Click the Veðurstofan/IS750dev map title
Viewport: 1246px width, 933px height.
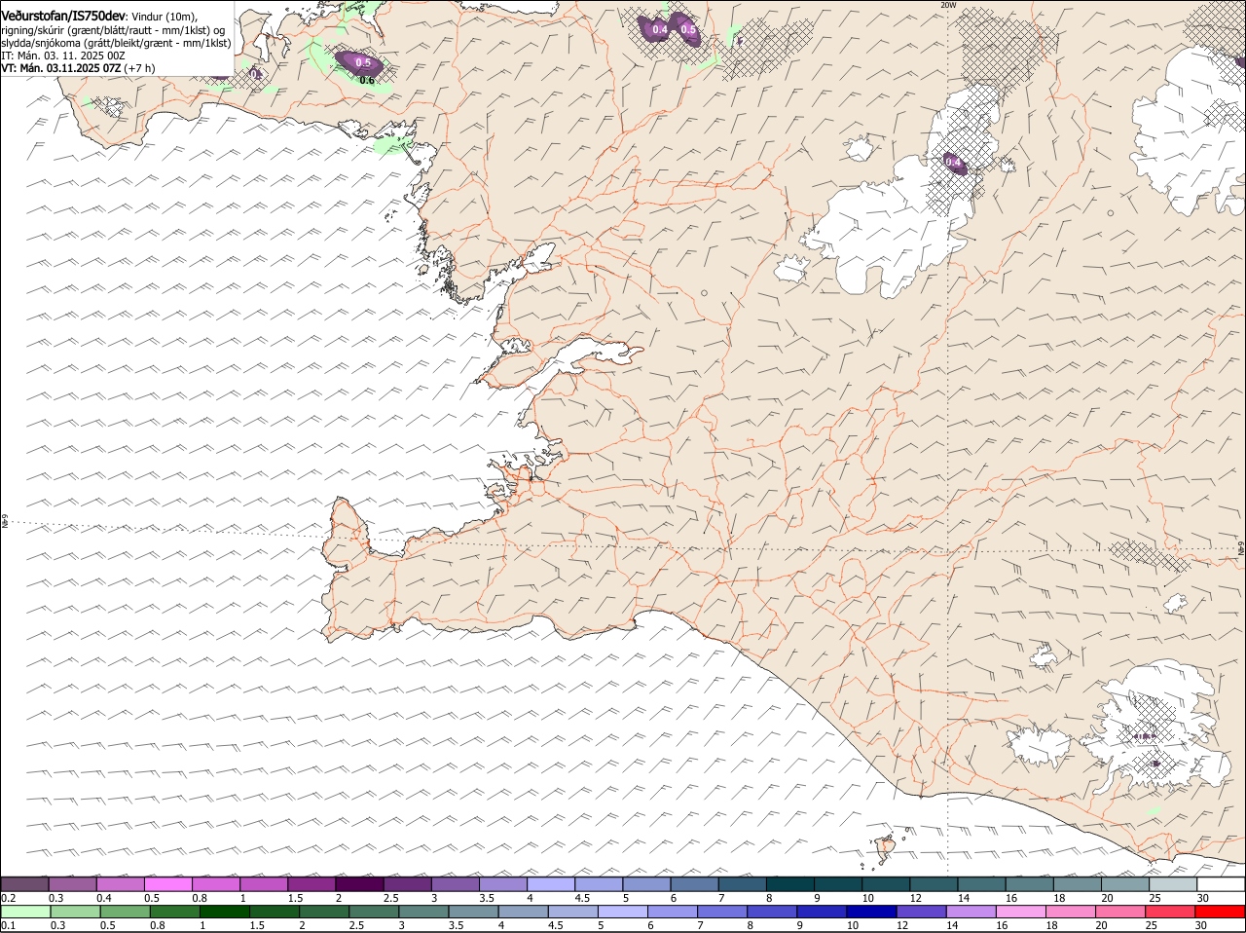63,16
